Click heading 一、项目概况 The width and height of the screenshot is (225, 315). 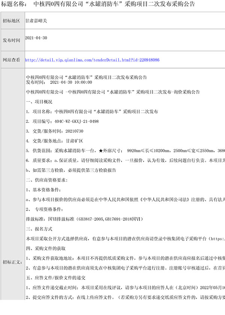(x=39, y=102)
